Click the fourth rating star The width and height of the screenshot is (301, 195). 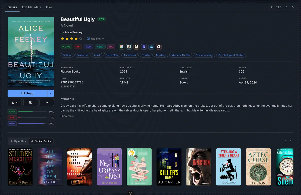tap(76, 39)
